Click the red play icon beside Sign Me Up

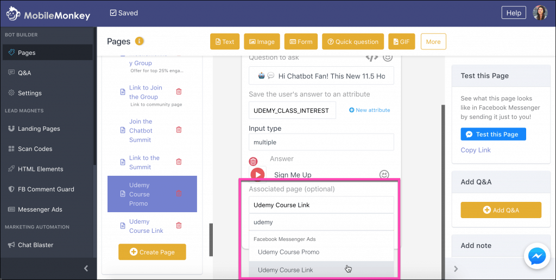click(x=257, y=174)
